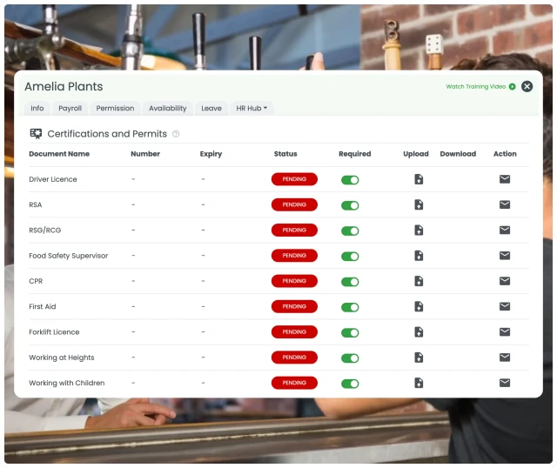This screenshot has height=468, width=557.
Task: Close the Amelia Plants dialog
Action: point(527,86)
